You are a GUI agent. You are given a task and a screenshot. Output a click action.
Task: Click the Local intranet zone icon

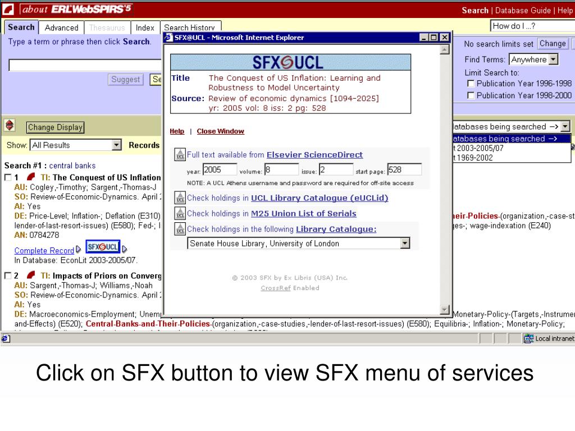click(x=529, y=338)
